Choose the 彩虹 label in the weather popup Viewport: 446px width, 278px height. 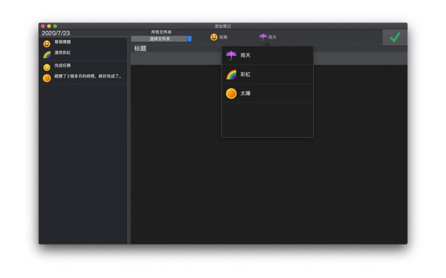point(245,75)
